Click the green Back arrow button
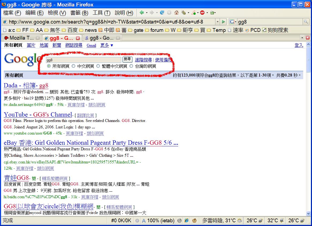 [142, 13]
